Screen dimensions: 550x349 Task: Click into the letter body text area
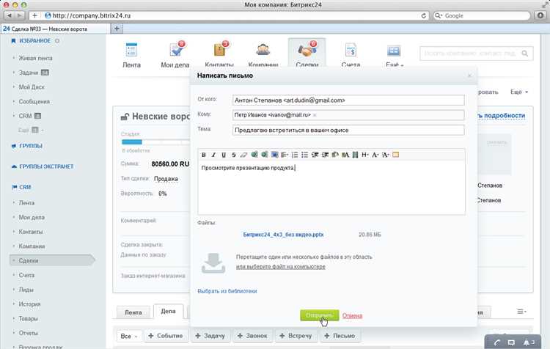tap(331, 188)
